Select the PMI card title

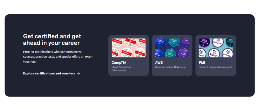(202, 63)
